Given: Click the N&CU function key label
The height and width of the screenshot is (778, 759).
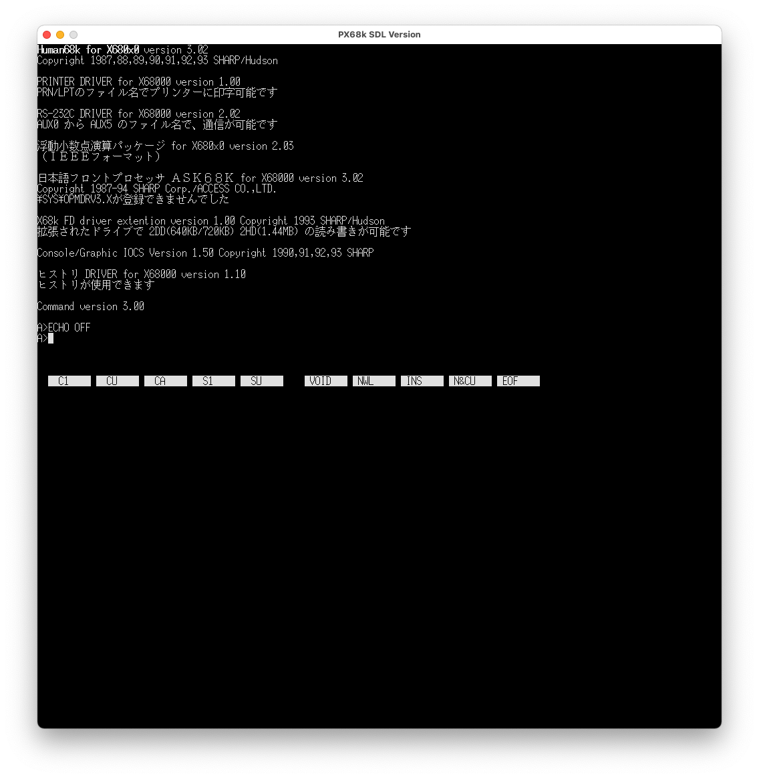Looking at the screenshot, I should 470,381.
